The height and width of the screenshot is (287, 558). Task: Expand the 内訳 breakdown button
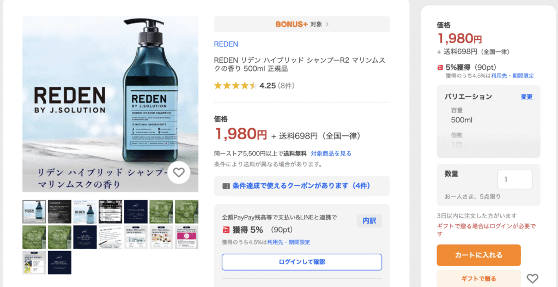[x=369, y=220]
